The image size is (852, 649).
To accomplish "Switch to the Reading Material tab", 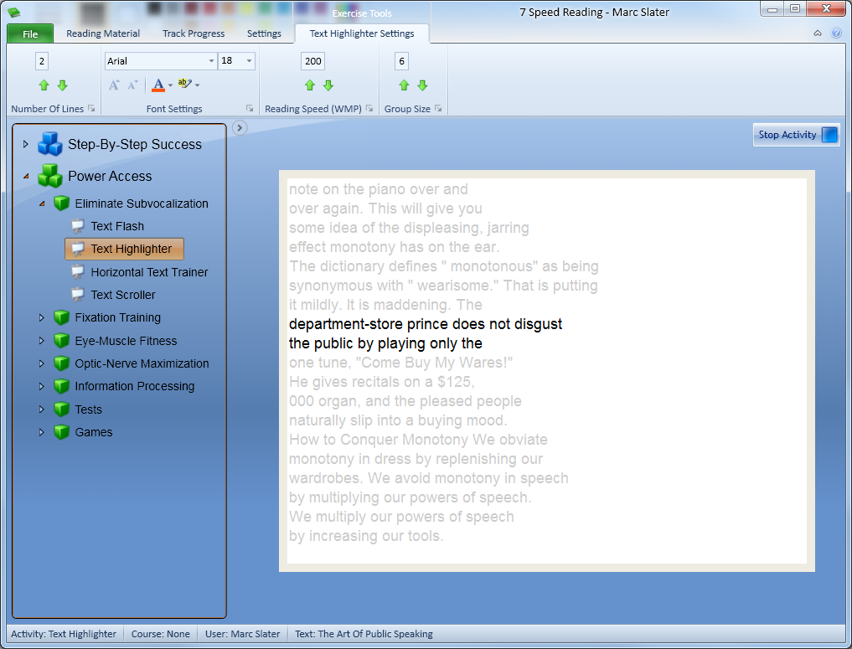I will [x=103, y=33].
